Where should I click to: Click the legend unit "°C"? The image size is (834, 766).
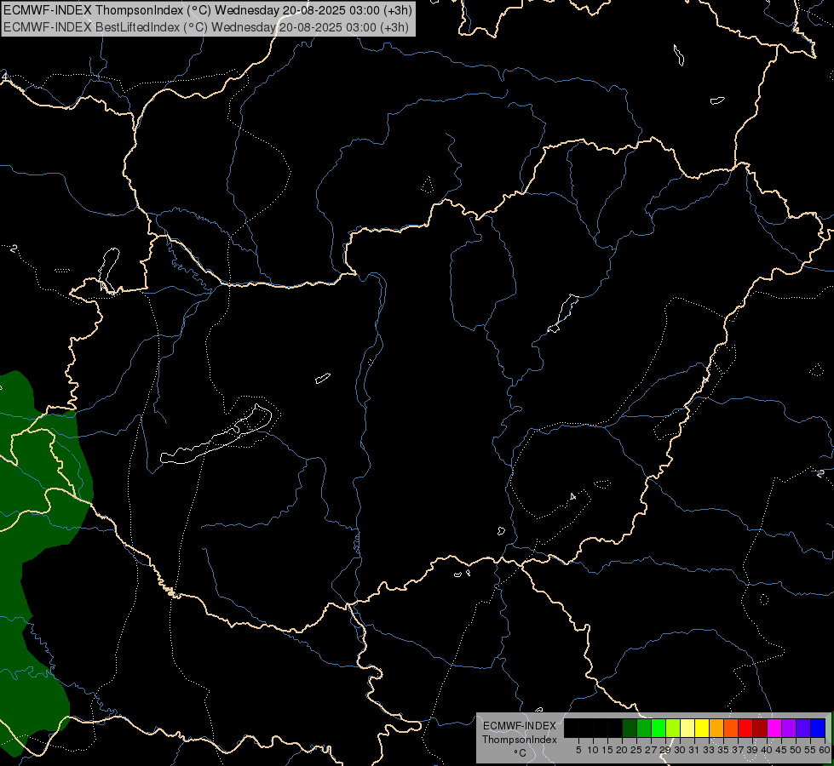(520, 753)
